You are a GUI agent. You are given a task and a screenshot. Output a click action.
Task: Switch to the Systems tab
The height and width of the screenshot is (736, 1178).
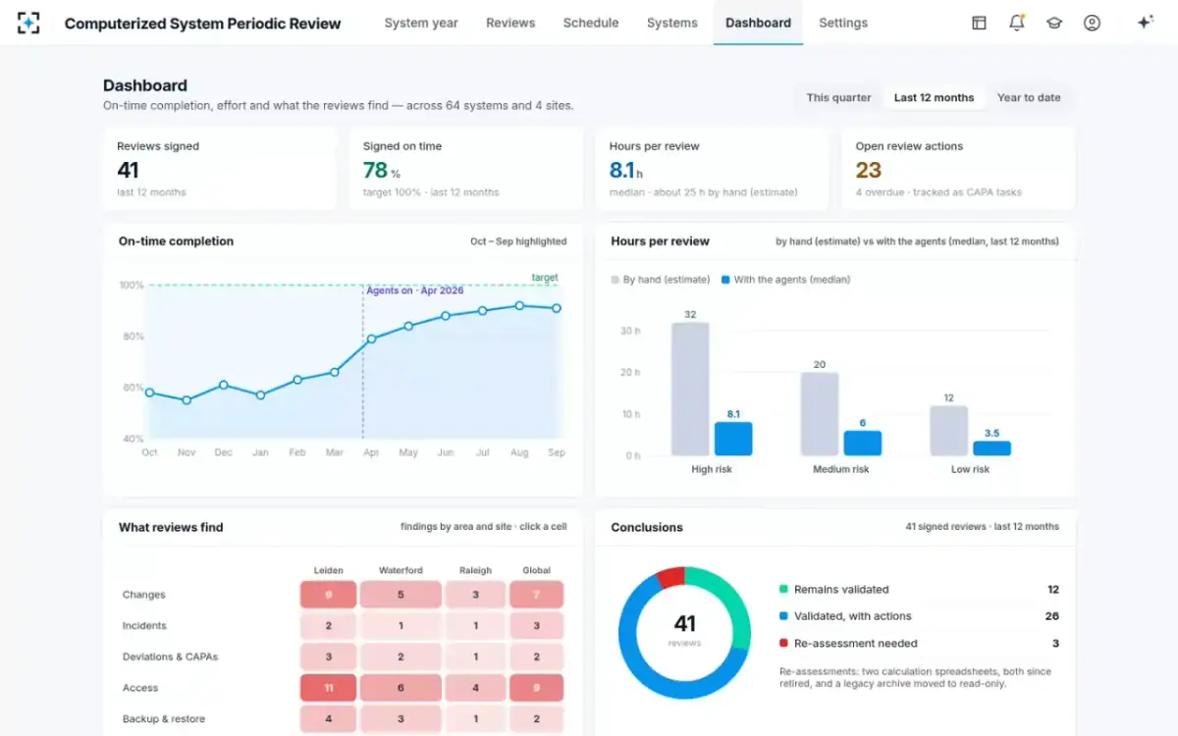click(672, 23)
